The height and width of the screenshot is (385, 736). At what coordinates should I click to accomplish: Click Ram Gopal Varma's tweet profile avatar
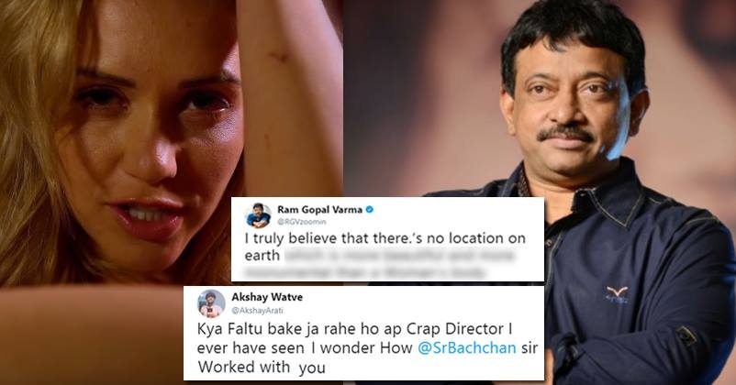click(x=258, y=215)
